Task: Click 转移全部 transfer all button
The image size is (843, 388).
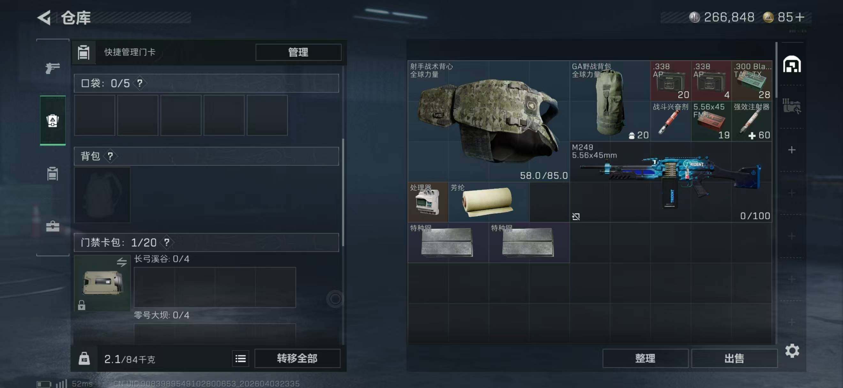Action: click(x=297, y=359)
